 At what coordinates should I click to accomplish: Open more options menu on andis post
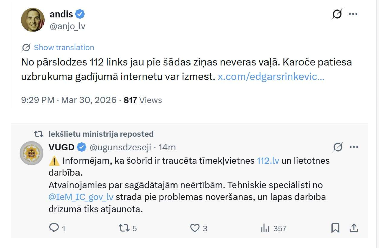tap(353, 14)
